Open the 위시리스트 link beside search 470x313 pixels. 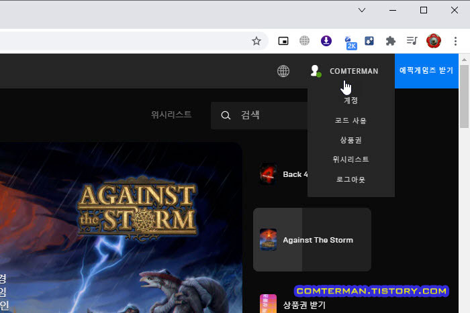tap(171, 115)
